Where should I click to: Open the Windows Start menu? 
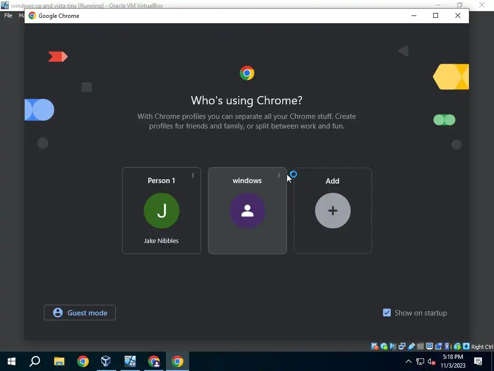point(12,361)
